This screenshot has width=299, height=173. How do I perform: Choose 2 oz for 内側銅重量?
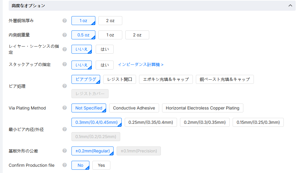click(x=137, y=35)
